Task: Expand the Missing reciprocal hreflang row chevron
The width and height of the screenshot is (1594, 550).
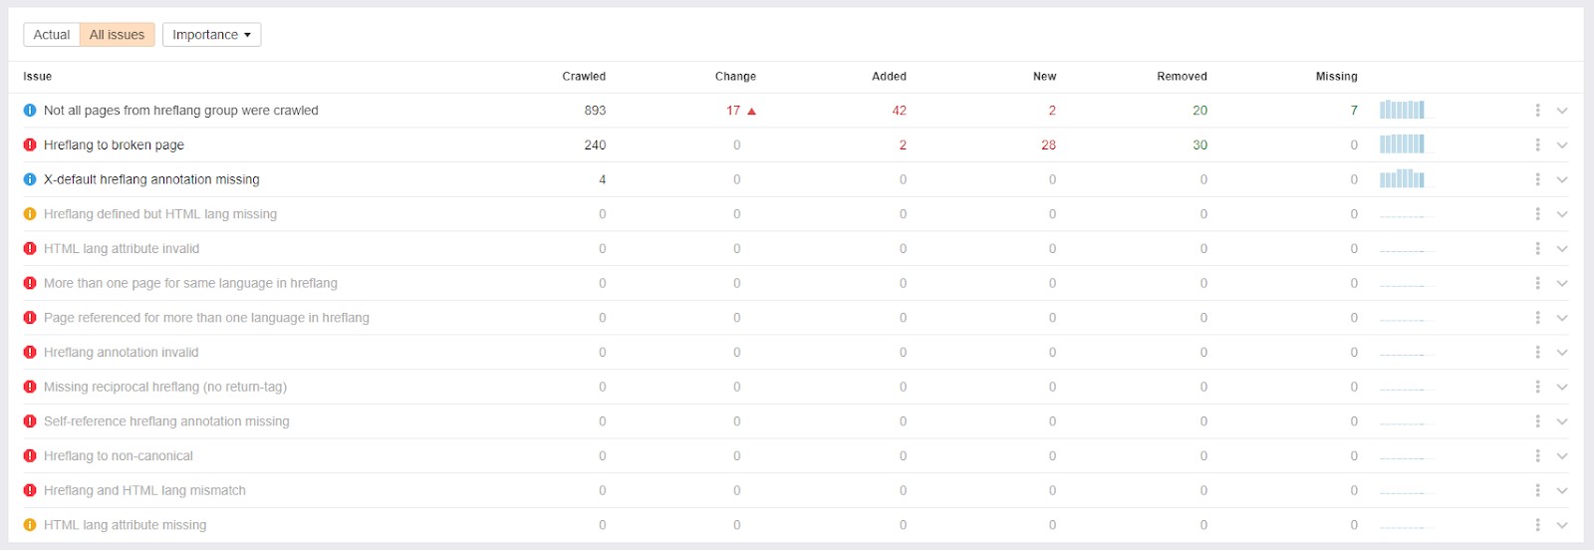Action: tap(1562, 387)
